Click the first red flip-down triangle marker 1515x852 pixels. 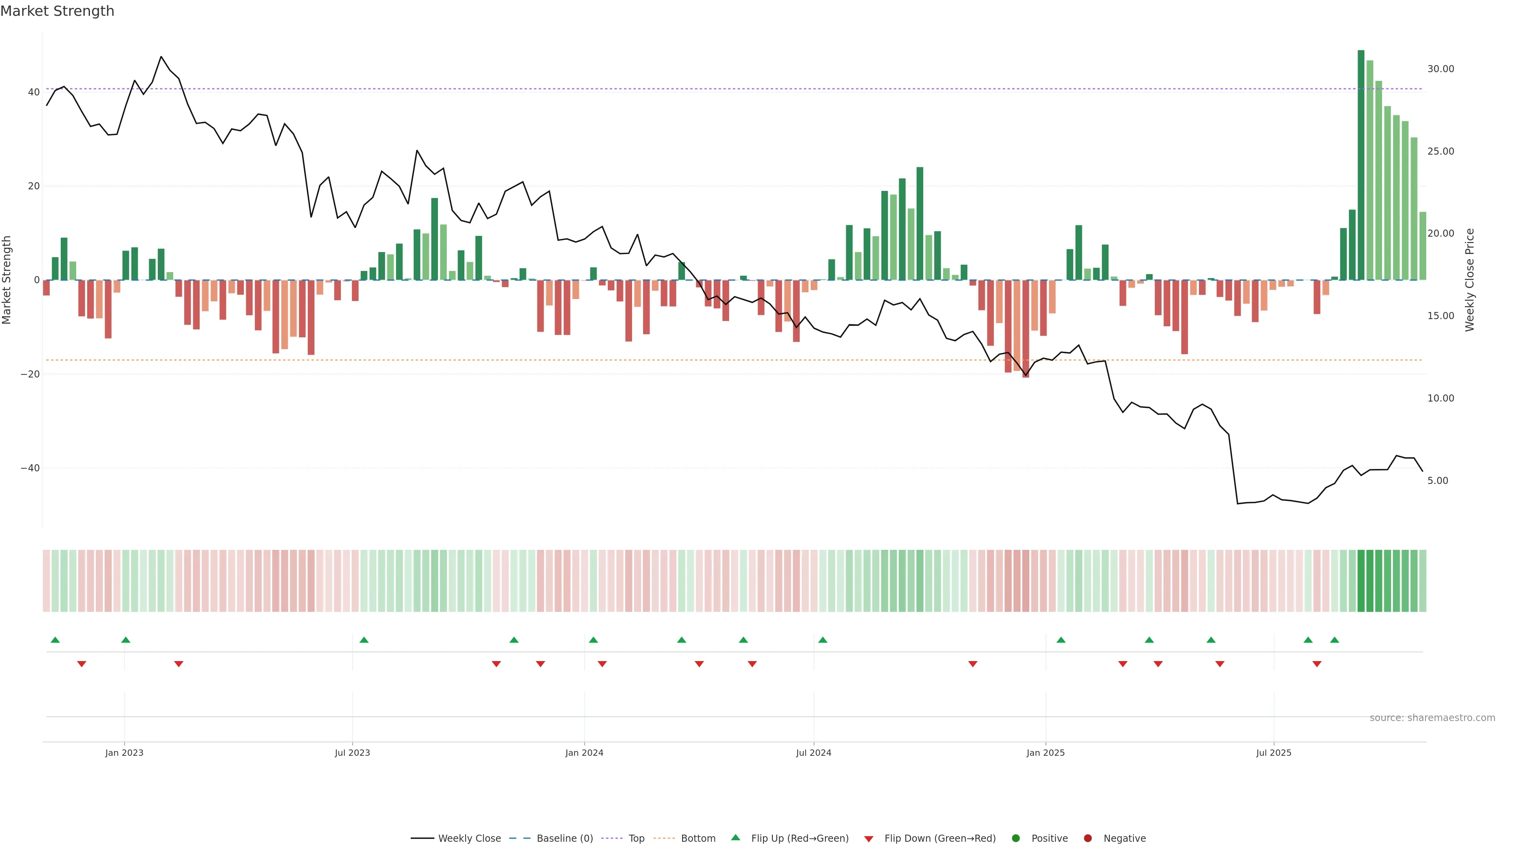[82, 664]
